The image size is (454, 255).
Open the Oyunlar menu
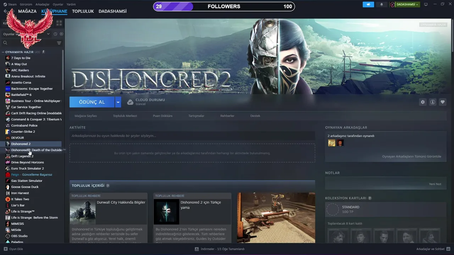pyautogui.click(x=58, y=5)
